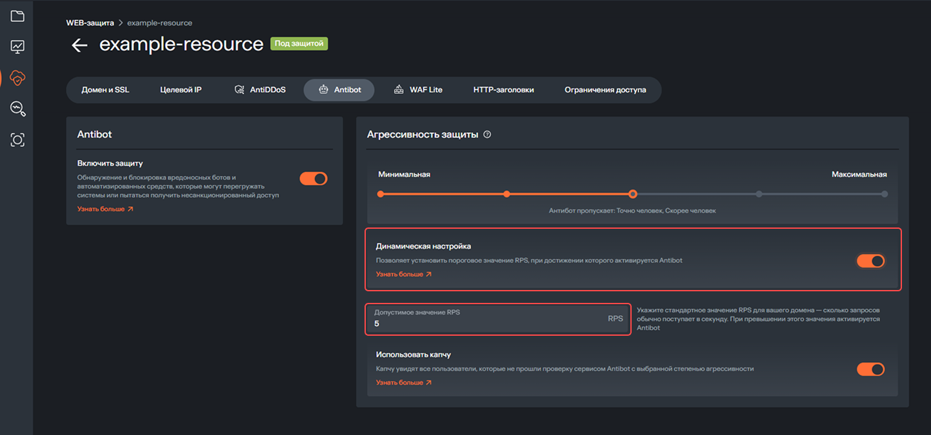Open the log search magnifier icon in sidebar
931x435 pixels.
[x=17, y=108]
